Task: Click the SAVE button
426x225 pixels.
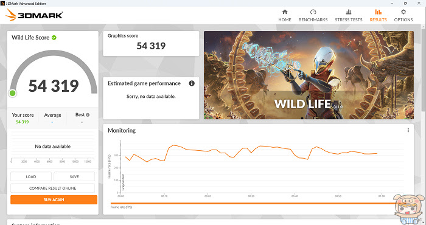Action: pyautogui.click(x=74, y=176)
